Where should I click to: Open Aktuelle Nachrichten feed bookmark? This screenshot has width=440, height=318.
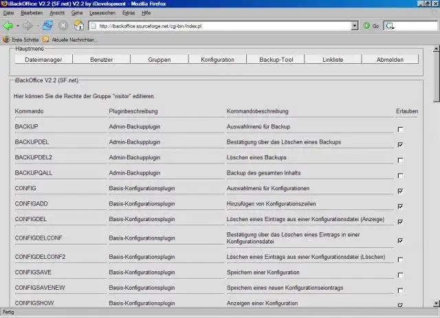[70, 40]
